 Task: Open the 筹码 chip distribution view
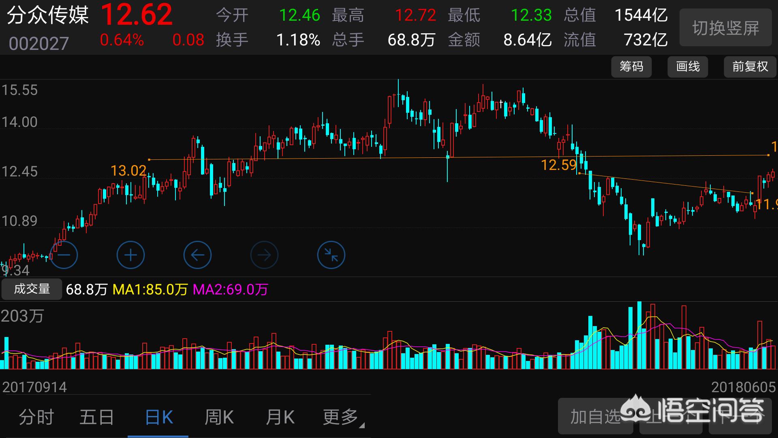631,67
